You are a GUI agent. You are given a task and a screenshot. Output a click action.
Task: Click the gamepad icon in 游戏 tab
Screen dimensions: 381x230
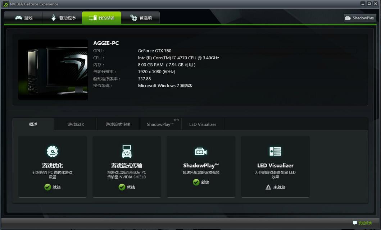(x=18, y=18)
